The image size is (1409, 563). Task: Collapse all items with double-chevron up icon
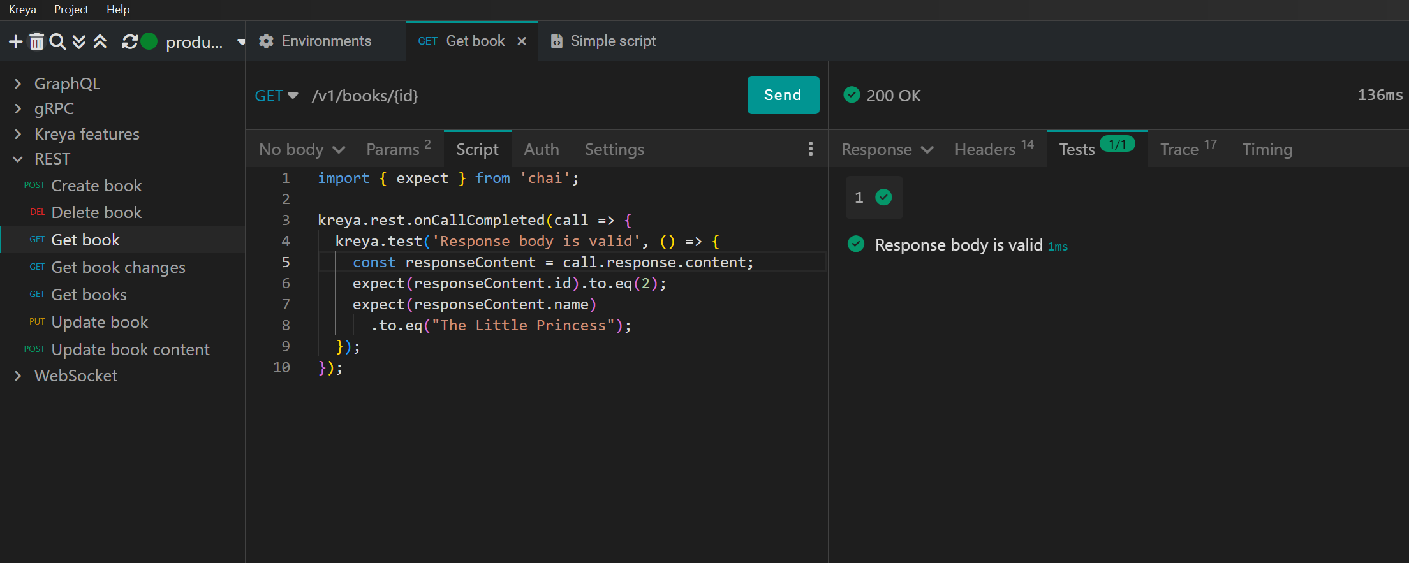coord(100,42)
